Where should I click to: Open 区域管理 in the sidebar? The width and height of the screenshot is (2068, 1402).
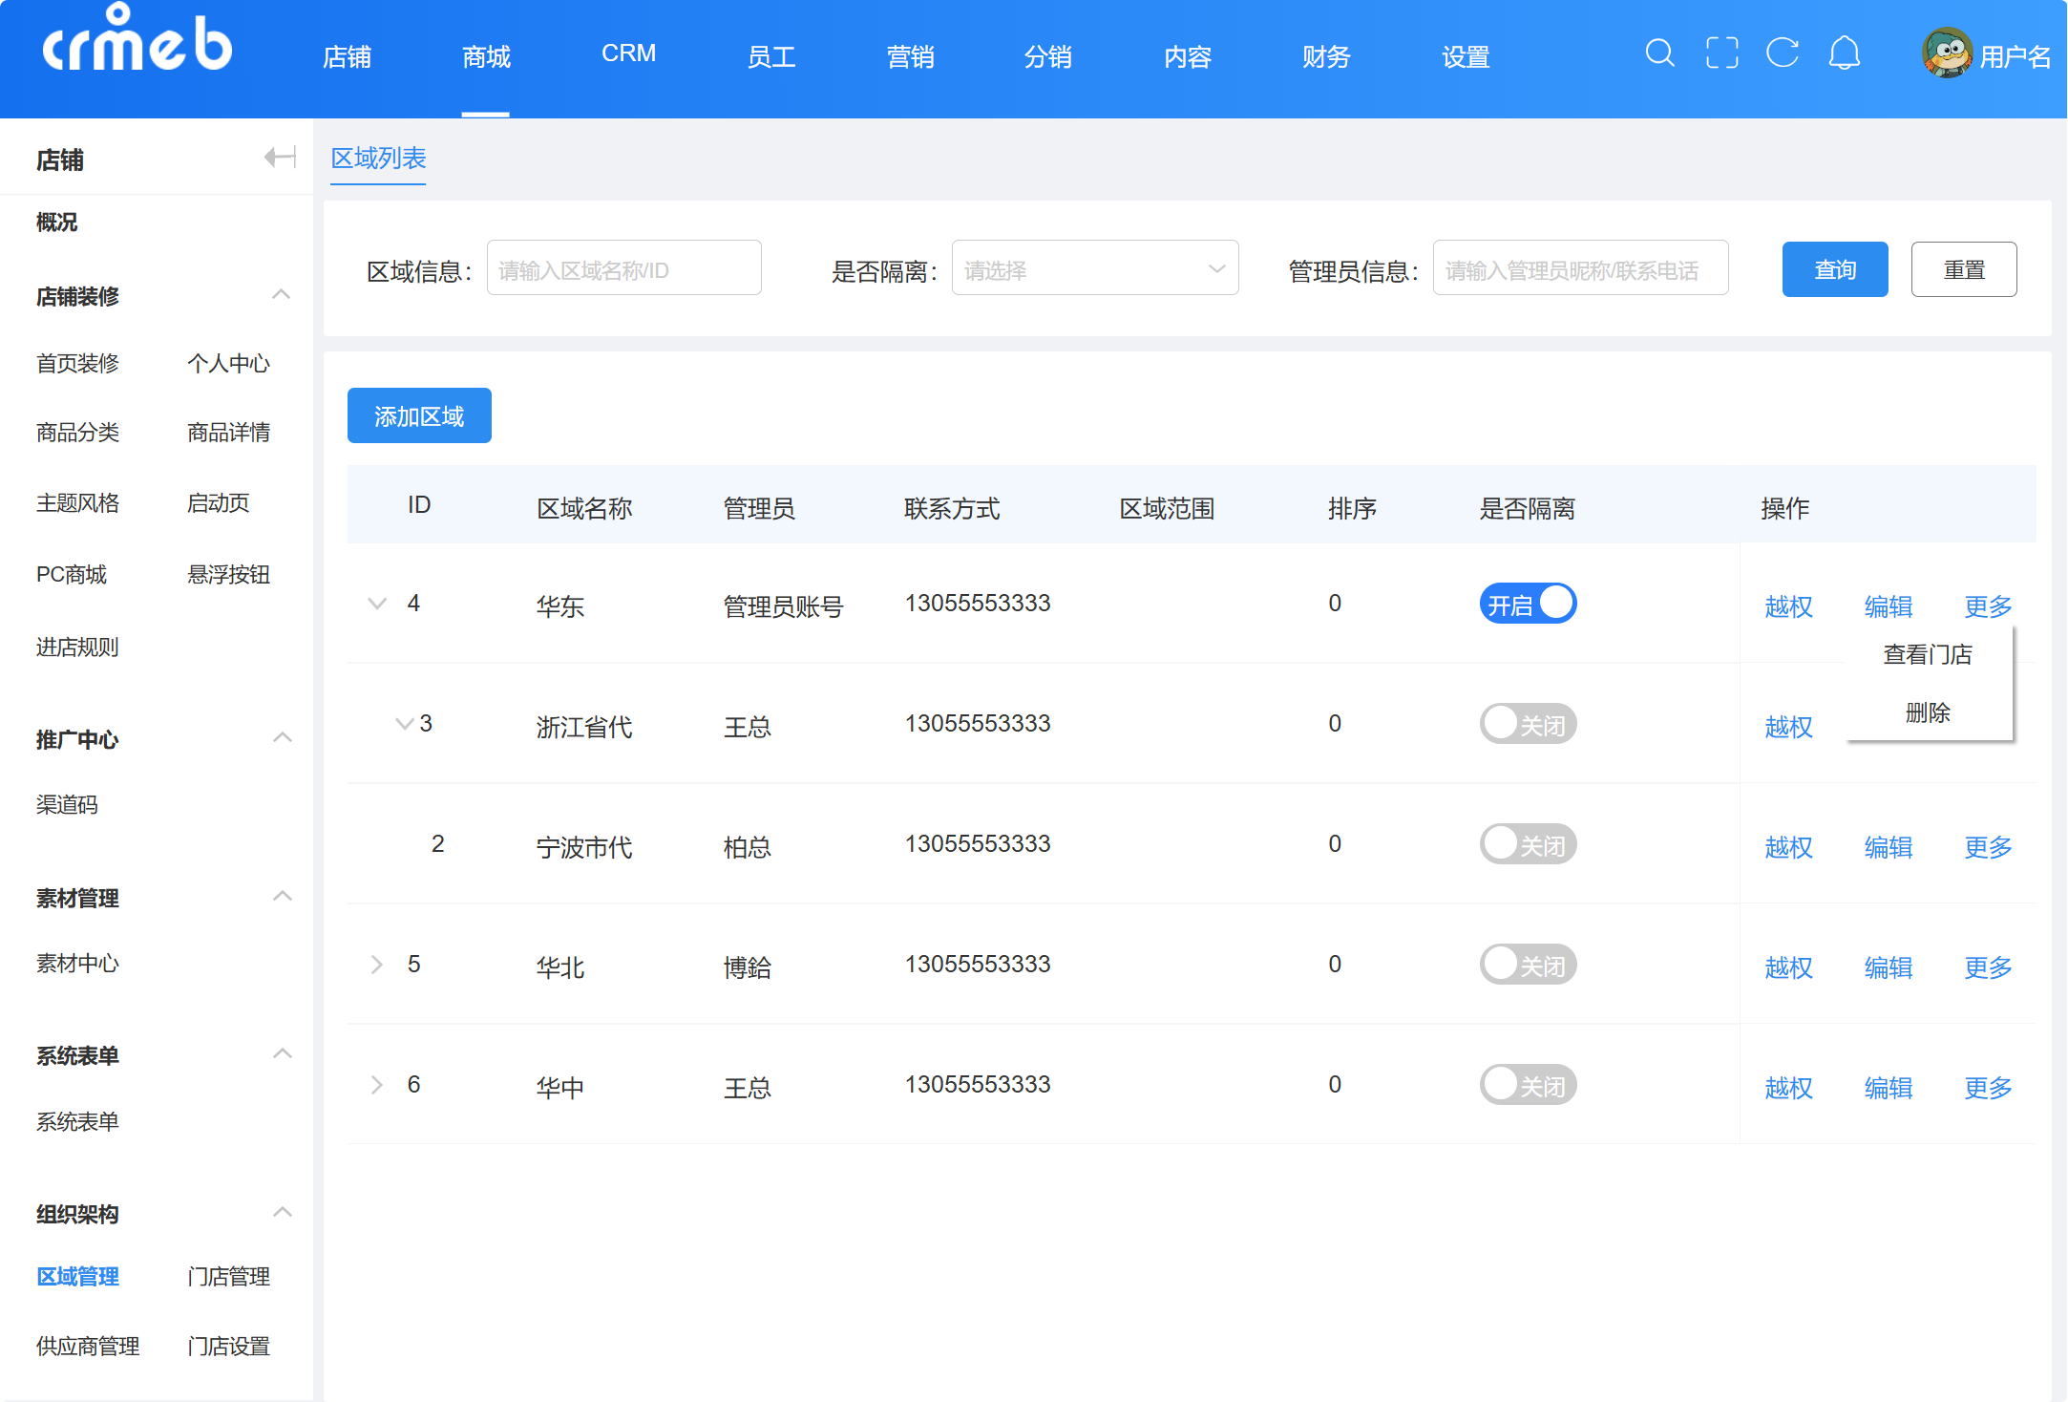[x=77, y=1276]
